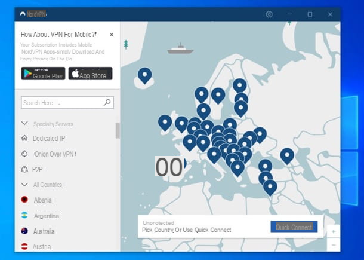Screen dimensions: 364x260
Task: Select Dedicated IP servers
Action: coord(50,139)
